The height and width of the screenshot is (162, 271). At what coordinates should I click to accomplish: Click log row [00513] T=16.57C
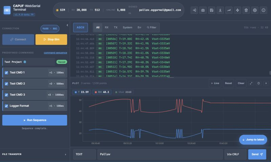[123, 72]
